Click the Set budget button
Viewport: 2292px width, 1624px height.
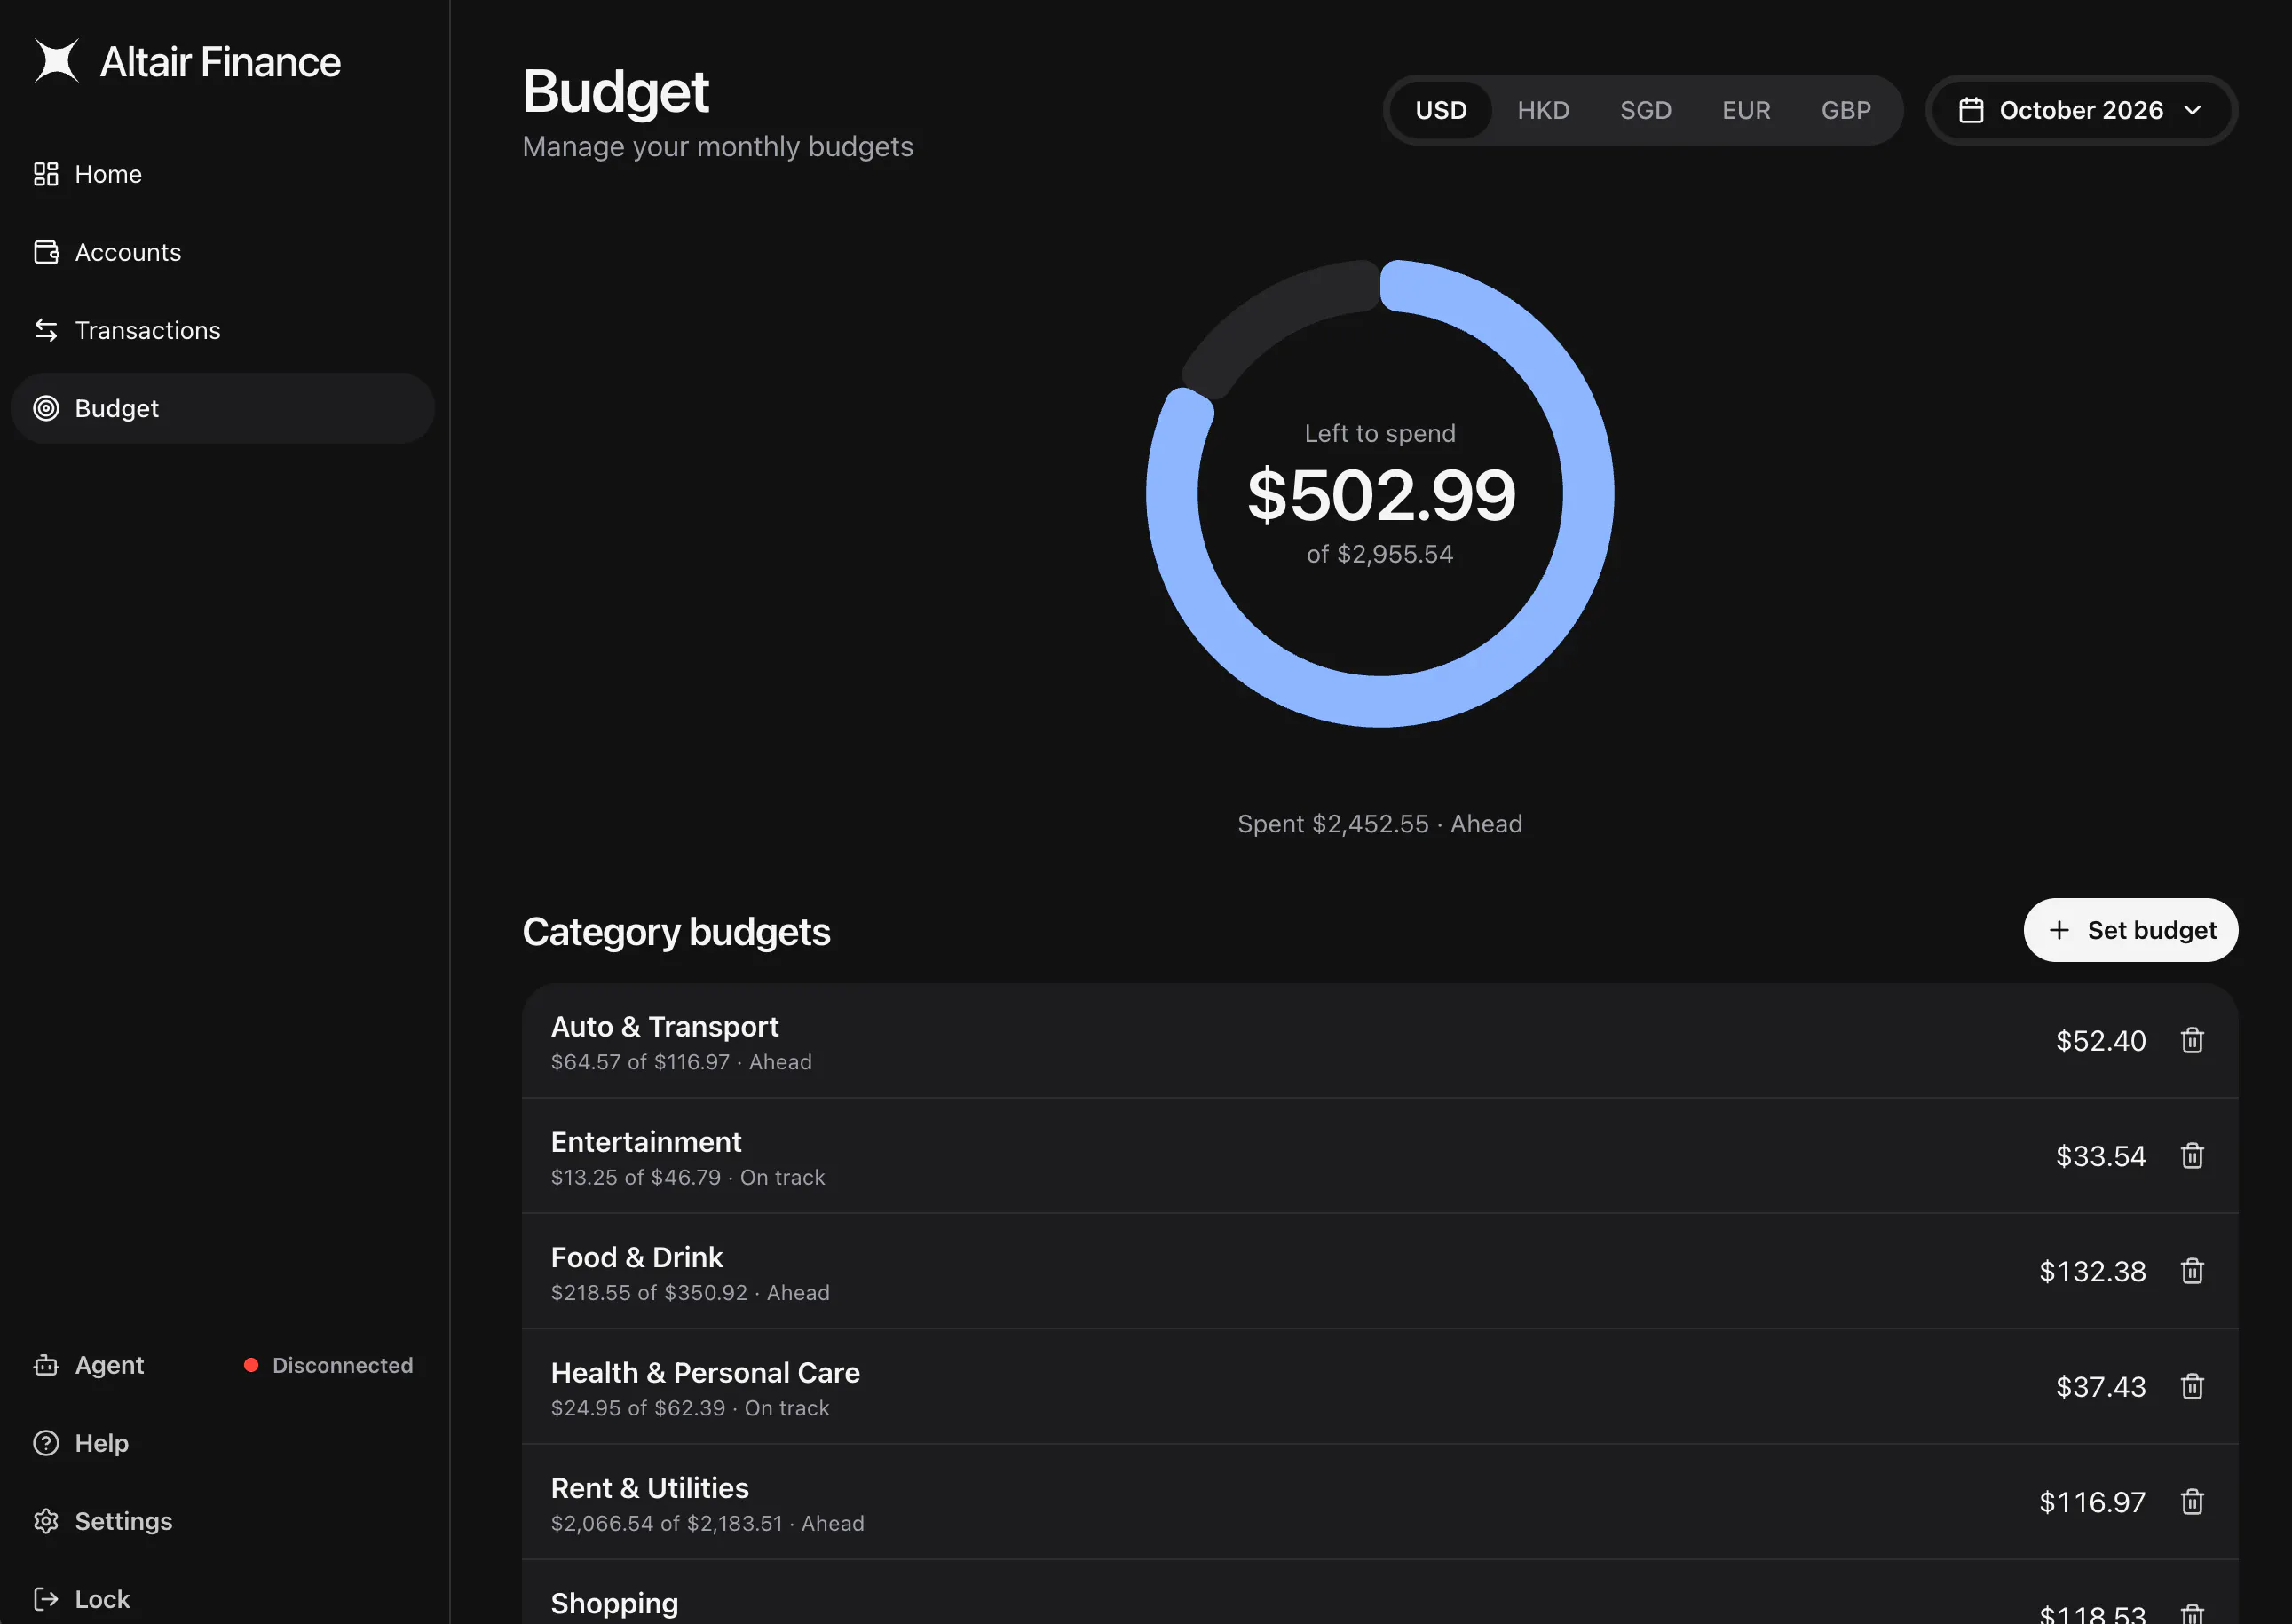[2130, 930]
